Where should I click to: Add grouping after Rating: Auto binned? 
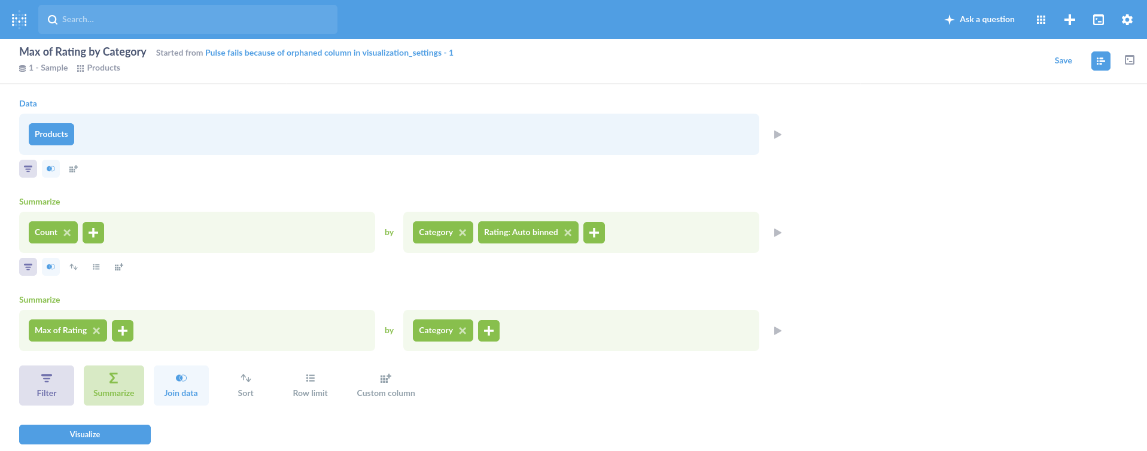pyautogui.click(x=594, y=233)
